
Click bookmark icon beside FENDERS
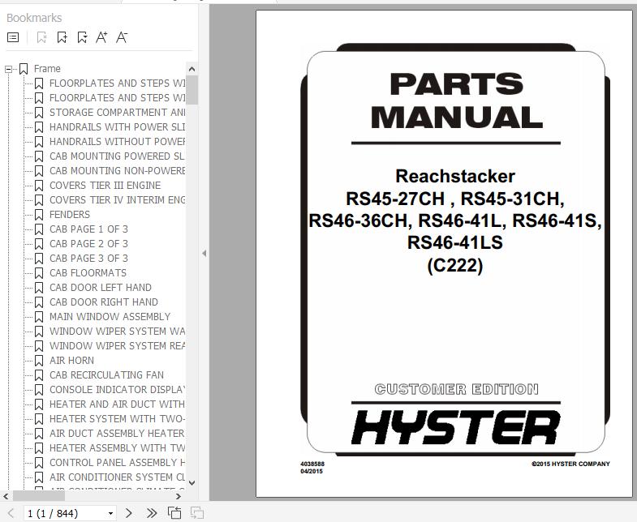[x=39, y=215]
